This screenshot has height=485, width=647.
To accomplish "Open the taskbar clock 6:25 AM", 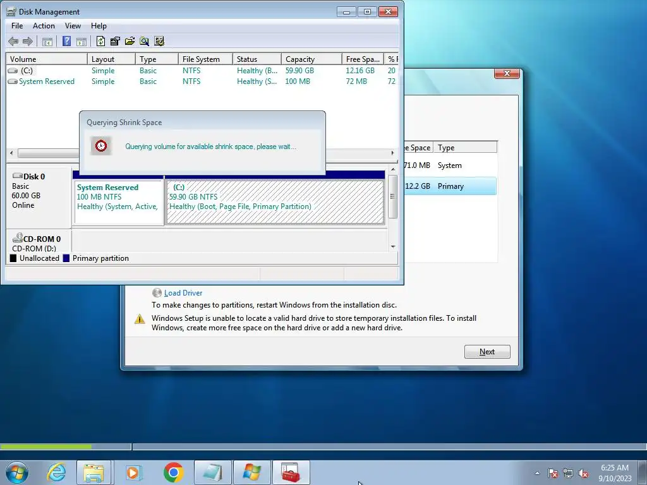I will [615, 473].
